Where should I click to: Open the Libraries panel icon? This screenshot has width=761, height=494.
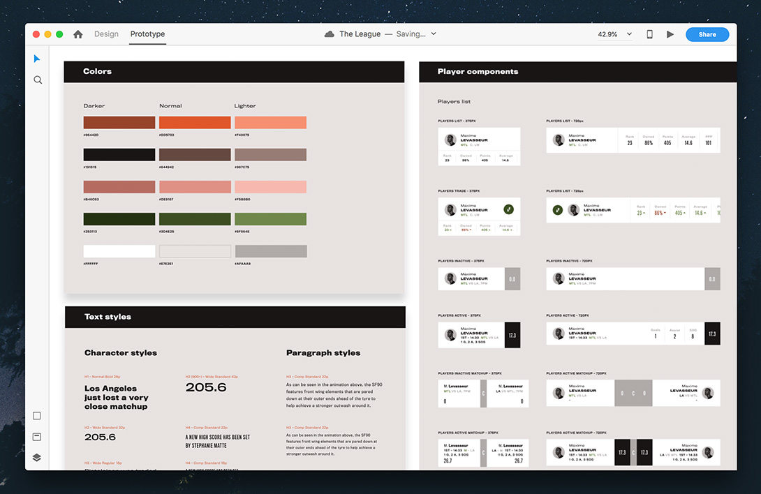[x=37, y=416]
